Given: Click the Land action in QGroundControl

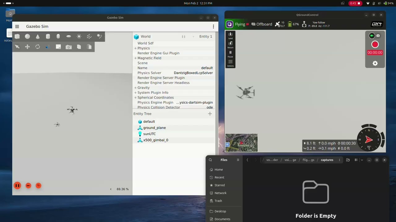Looking at the screenshot, I should [230, 35].
